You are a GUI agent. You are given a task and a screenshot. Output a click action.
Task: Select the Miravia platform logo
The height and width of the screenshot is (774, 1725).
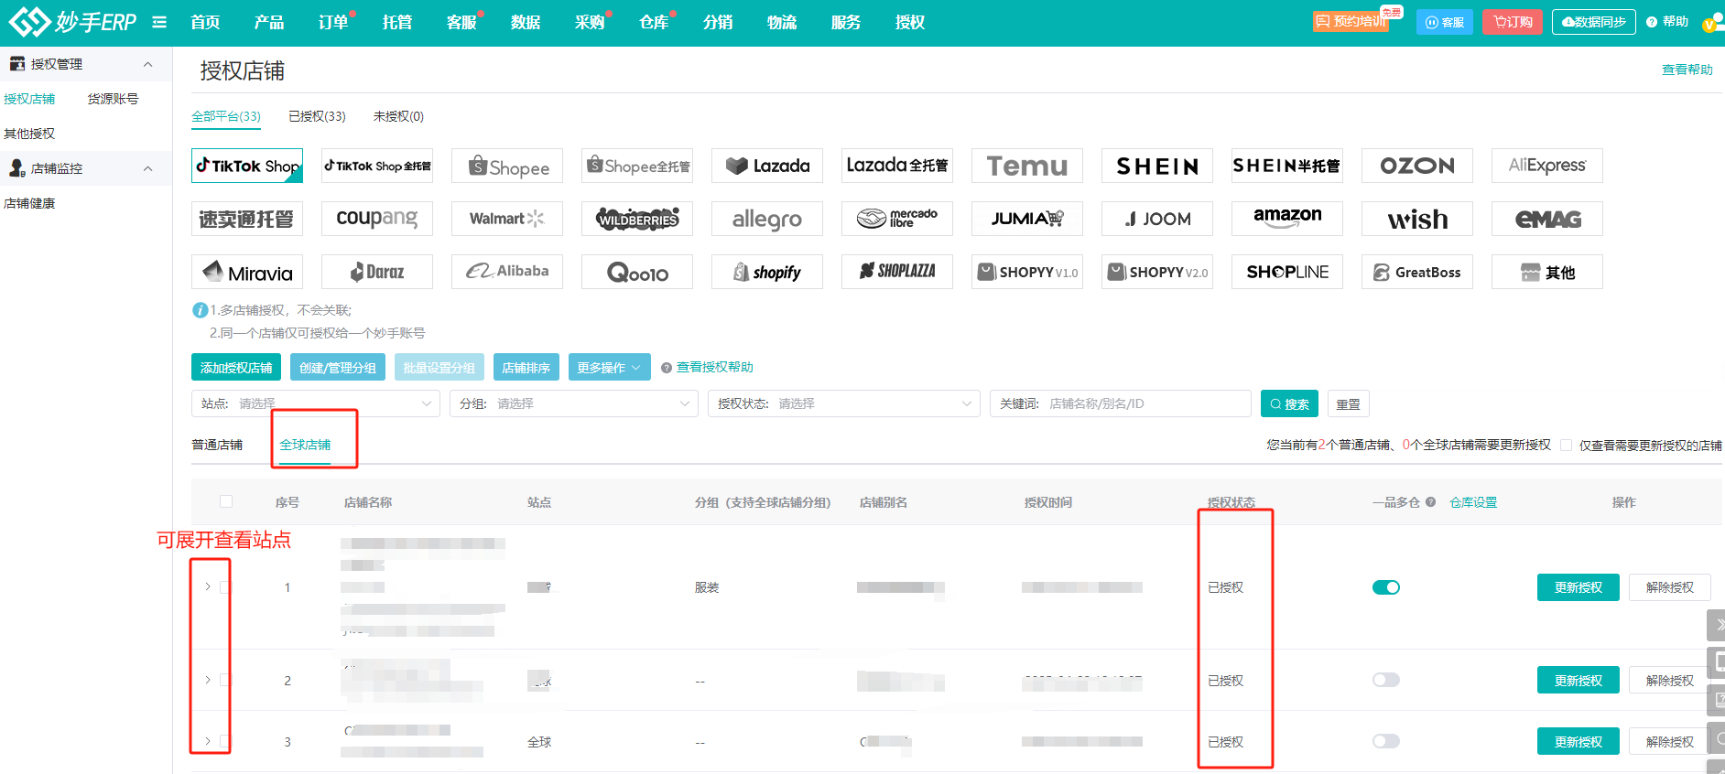tap(247, 272)
